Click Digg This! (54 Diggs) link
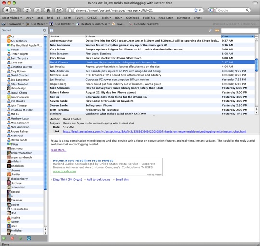Image resolution: width=260 pixels, height=246 pixels. click(x=67, y=179)
